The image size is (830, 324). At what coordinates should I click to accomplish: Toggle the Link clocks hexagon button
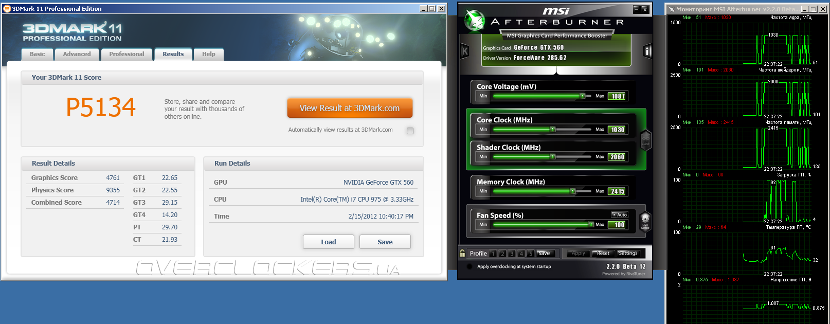(646, 140)
